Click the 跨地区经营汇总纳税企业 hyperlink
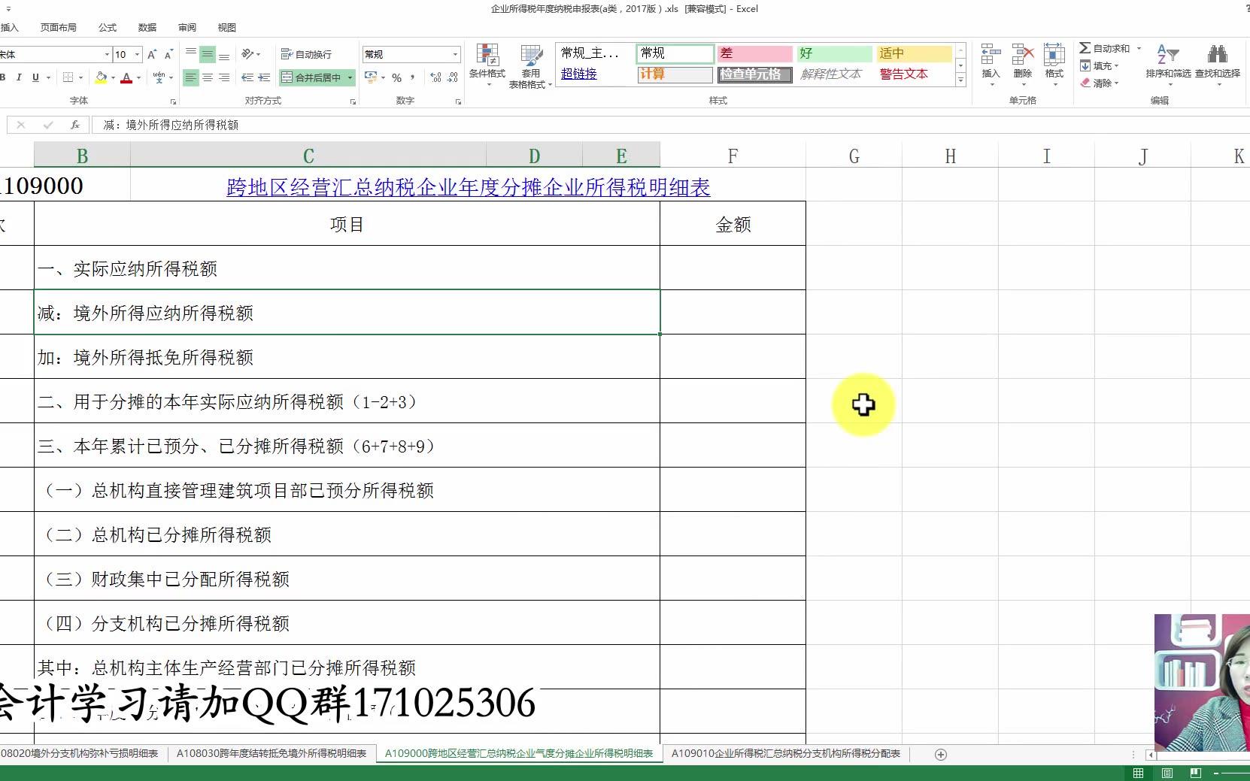The height and width of the screenshot is (781, 1250). (466, 188)
